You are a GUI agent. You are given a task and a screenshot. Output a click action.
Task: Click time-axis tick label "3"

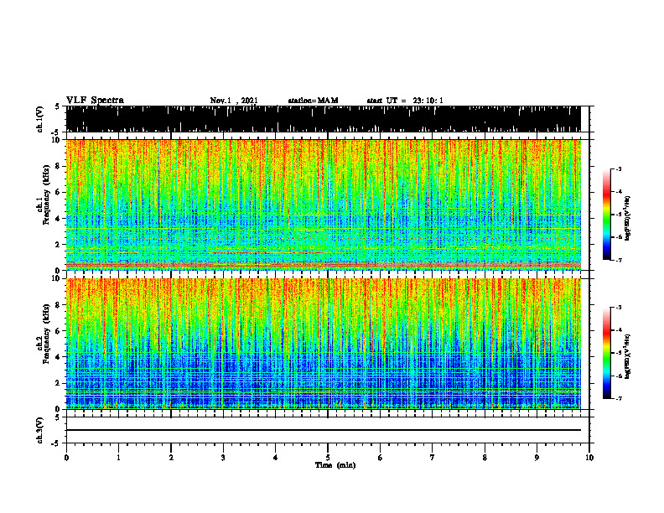click(223, 458)
